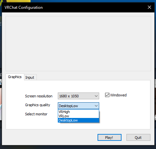Click the 1680 x 1050 resolution text
Screen dimensions: 156x149
click(x=69, y=96)
